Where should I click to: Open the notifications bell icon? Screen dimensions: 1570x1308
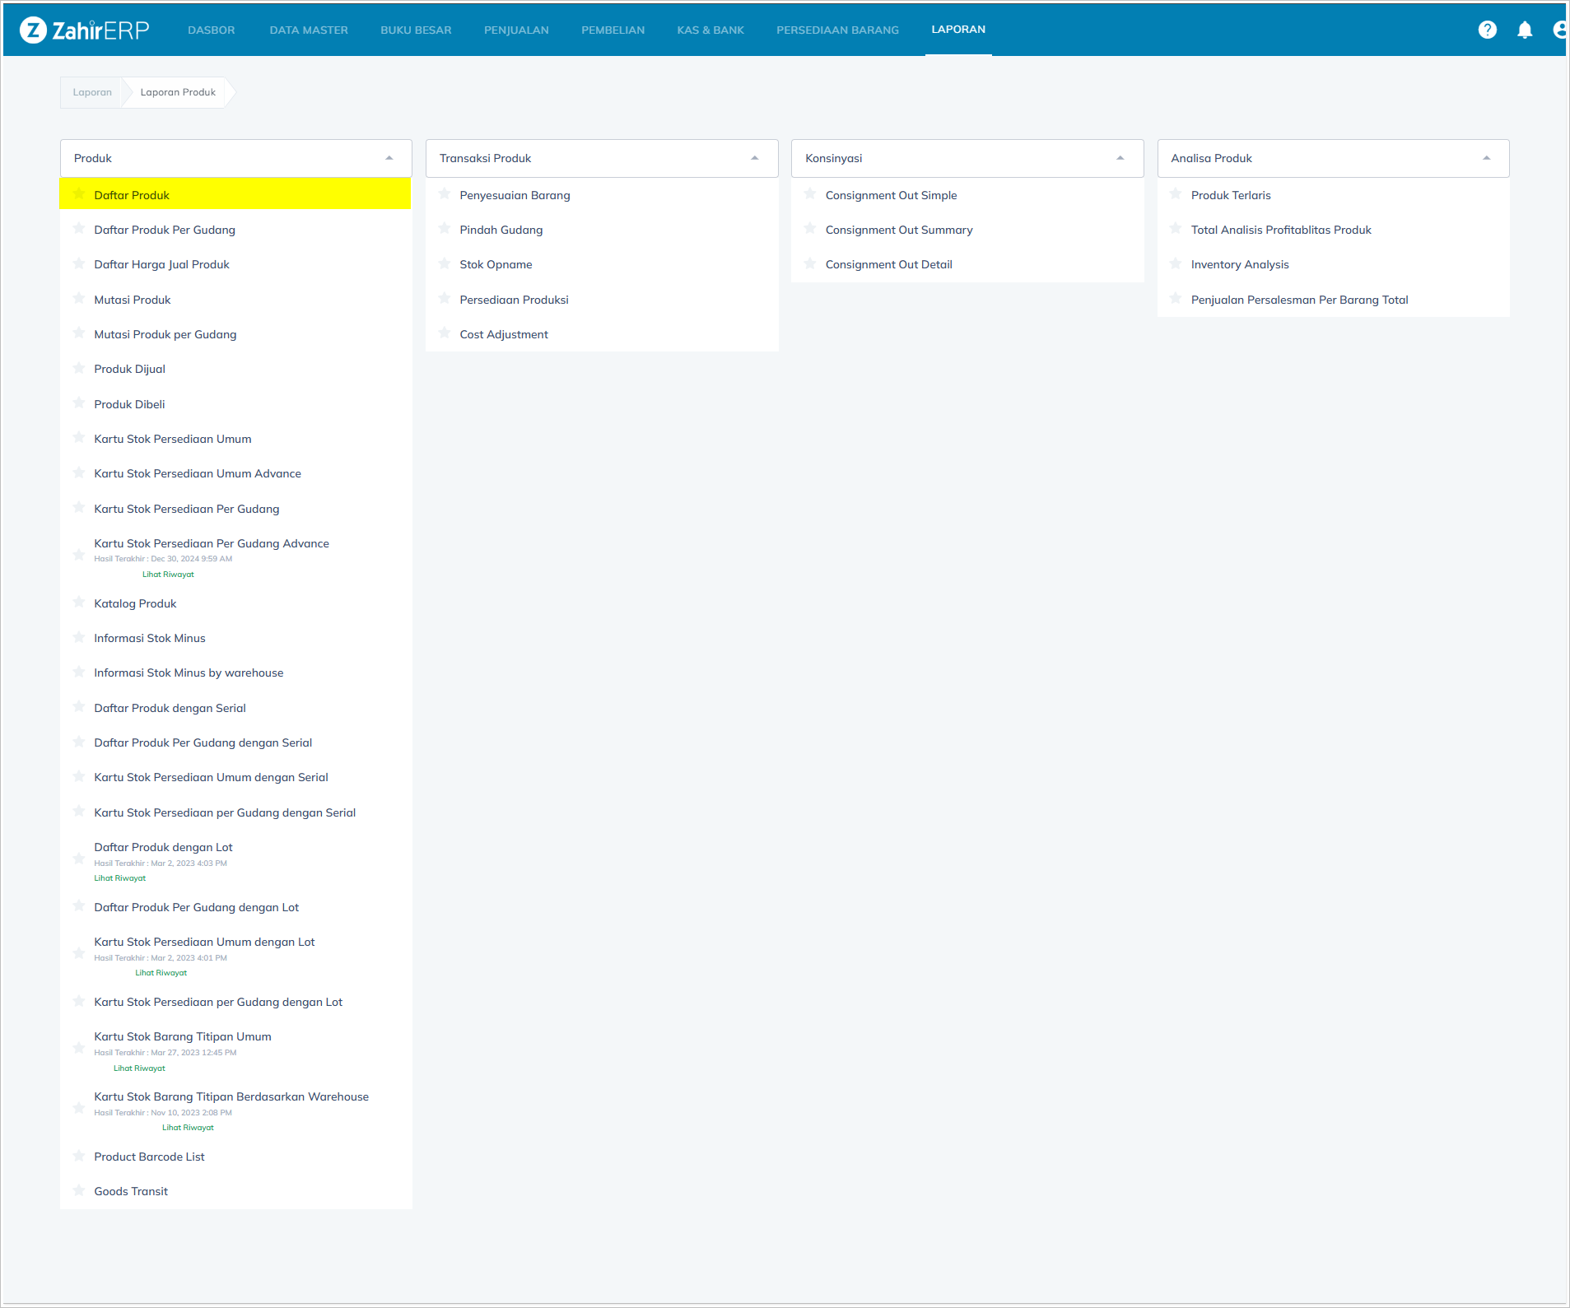1524,30
